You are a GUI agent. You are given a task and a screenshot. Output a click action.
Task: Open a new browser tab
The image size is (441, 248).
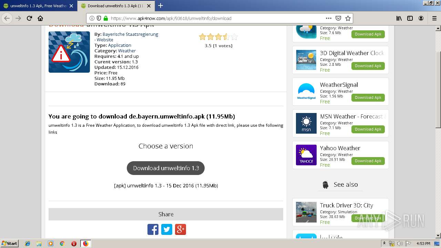(161, 6)
